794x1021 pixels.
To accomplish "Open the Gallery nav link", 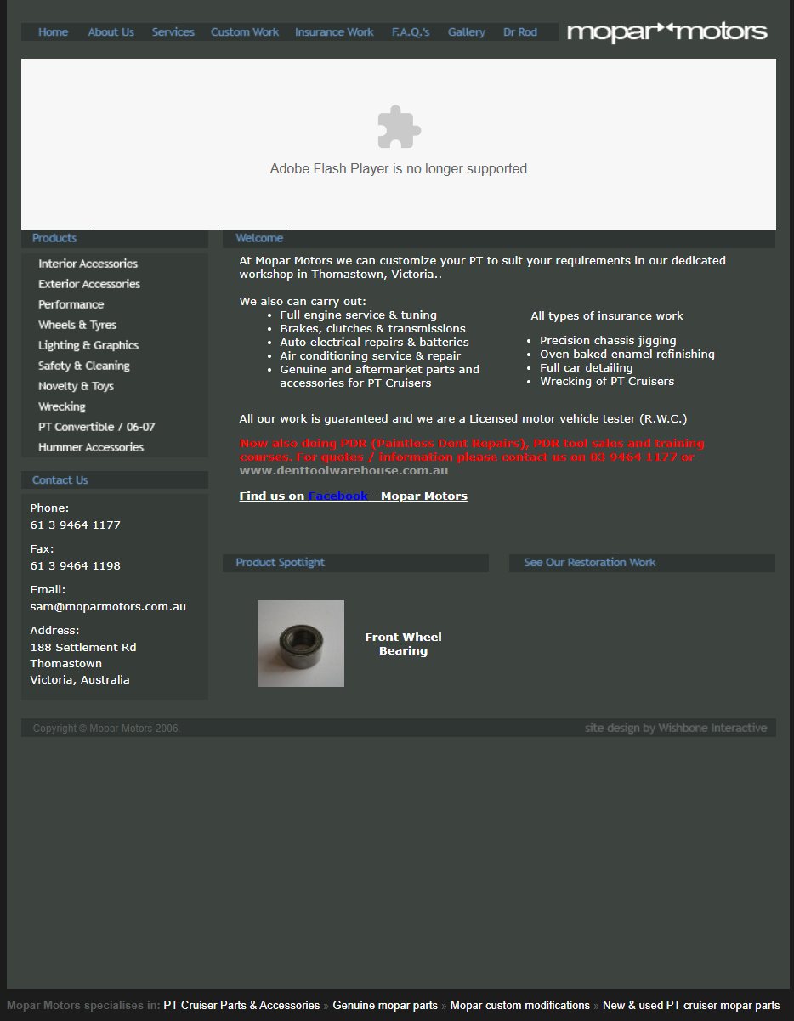I will point(467,32).
